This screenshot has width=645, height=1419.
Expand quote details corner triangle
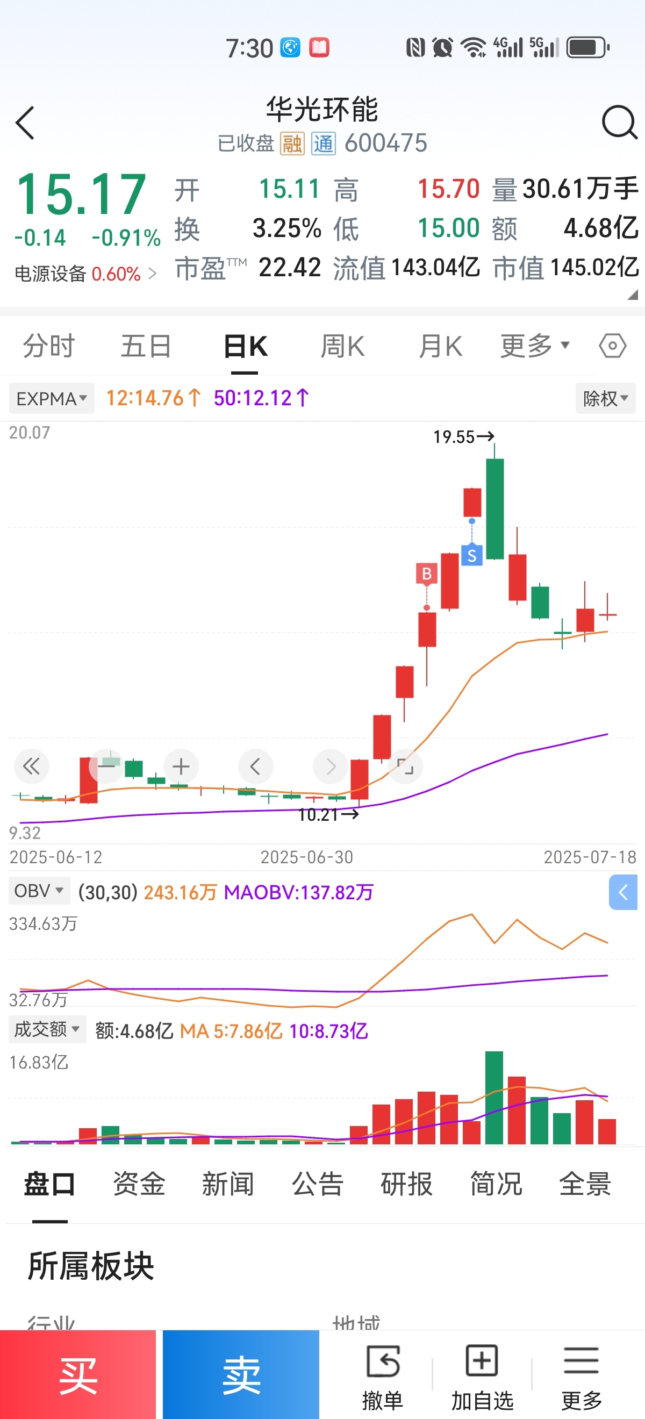[x=632, y=295]
